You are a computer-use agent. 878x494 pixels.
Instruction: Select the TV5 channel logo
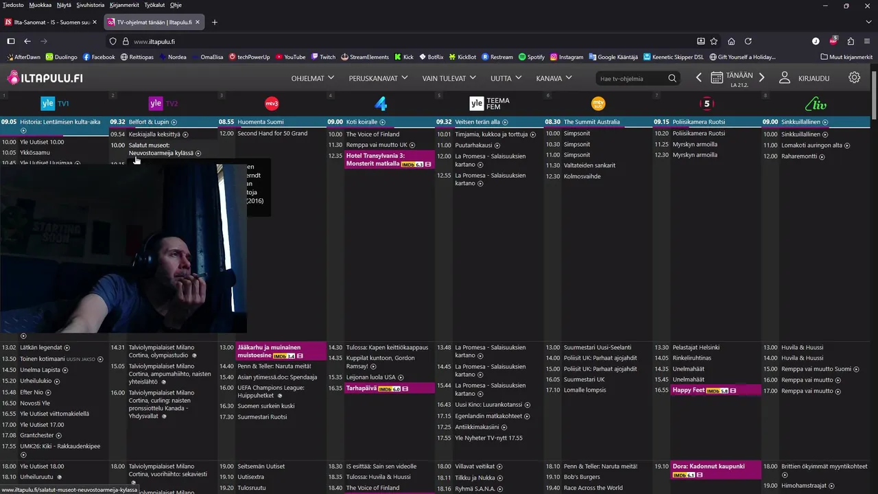(707, 104)
